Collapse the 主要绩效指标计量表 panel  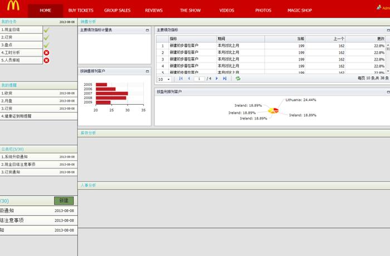(147, 30)
